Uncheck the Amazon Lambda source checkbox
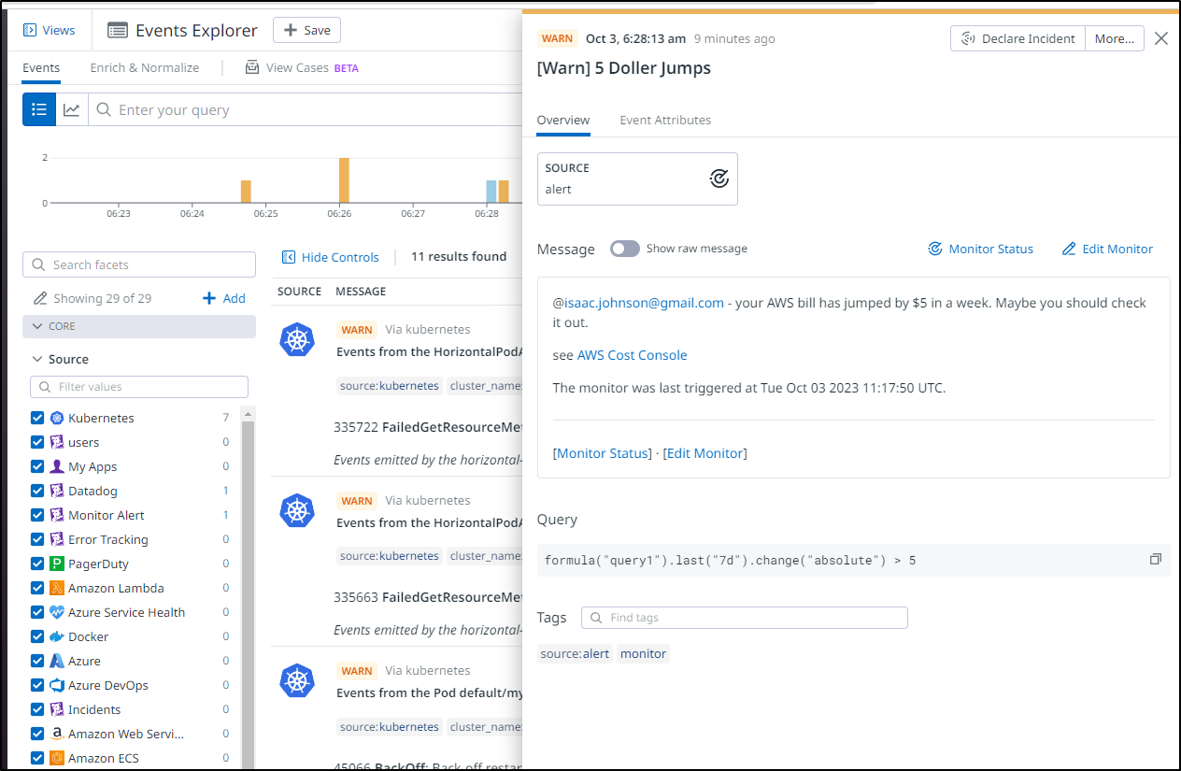1181x771 pixels. [x=37, y=588]
